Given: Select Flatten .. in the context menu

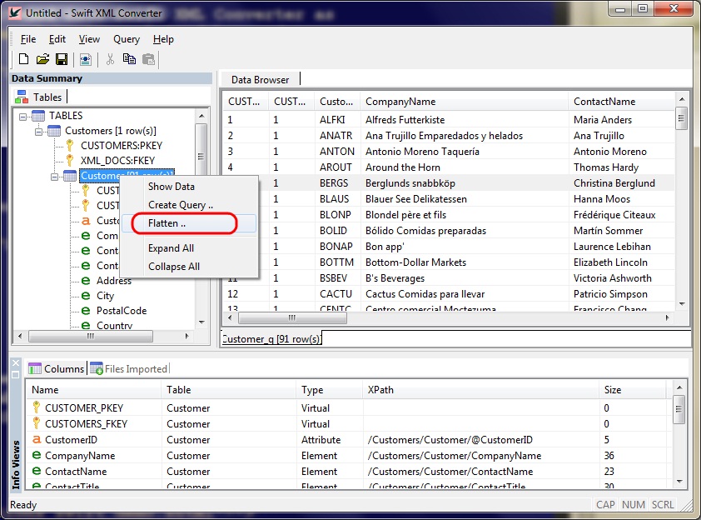Looking at the screenshot, I should pos(190,223).
